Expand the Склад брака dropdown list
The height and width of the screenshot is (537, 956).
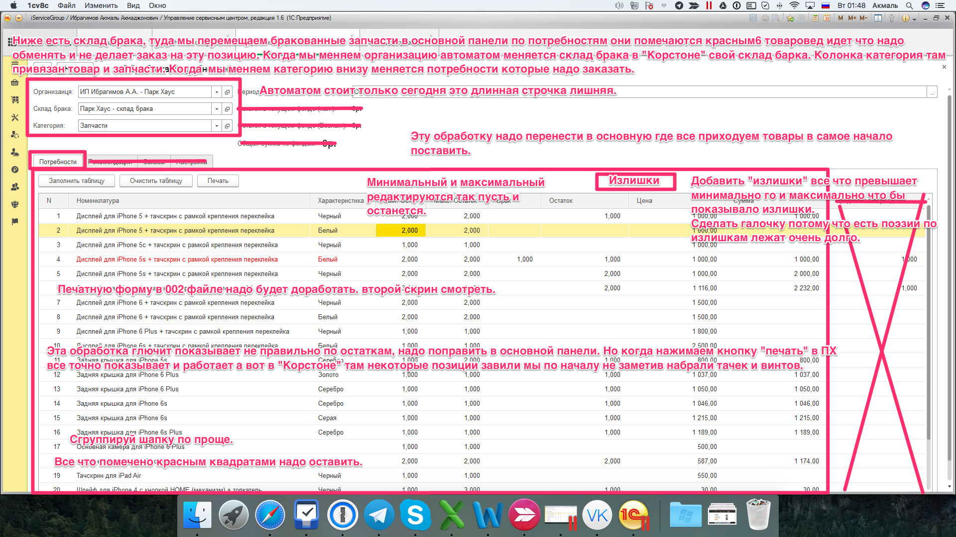(x=217, y=109)
